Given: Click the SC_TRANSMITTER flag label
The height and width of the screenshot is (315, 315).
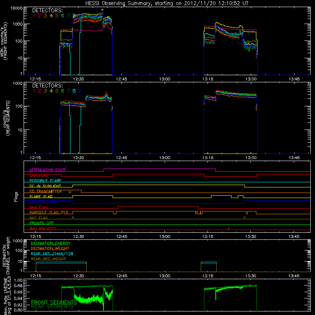Looking at the screenshot, I should [x=46, y=191].
